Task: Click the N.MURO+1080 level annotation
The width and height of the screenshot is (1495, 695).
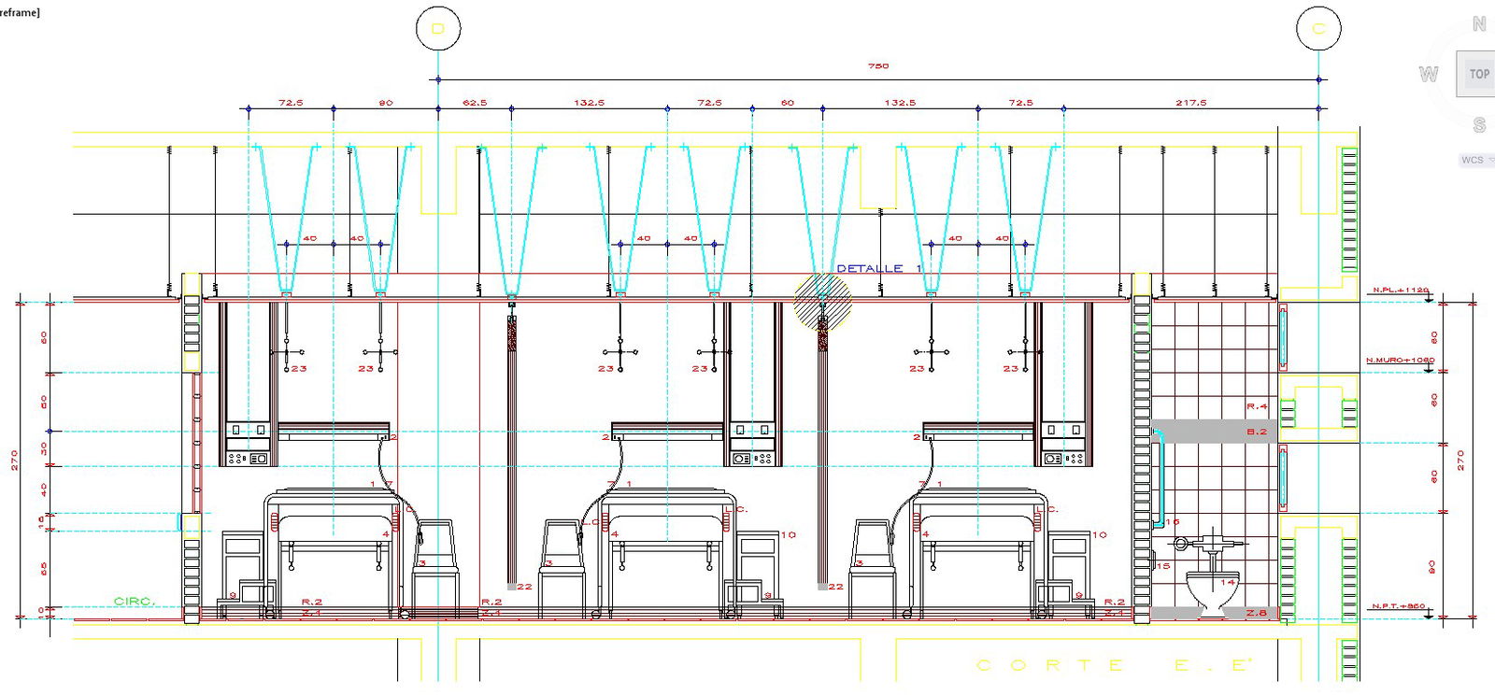Action: [1400, 360]
